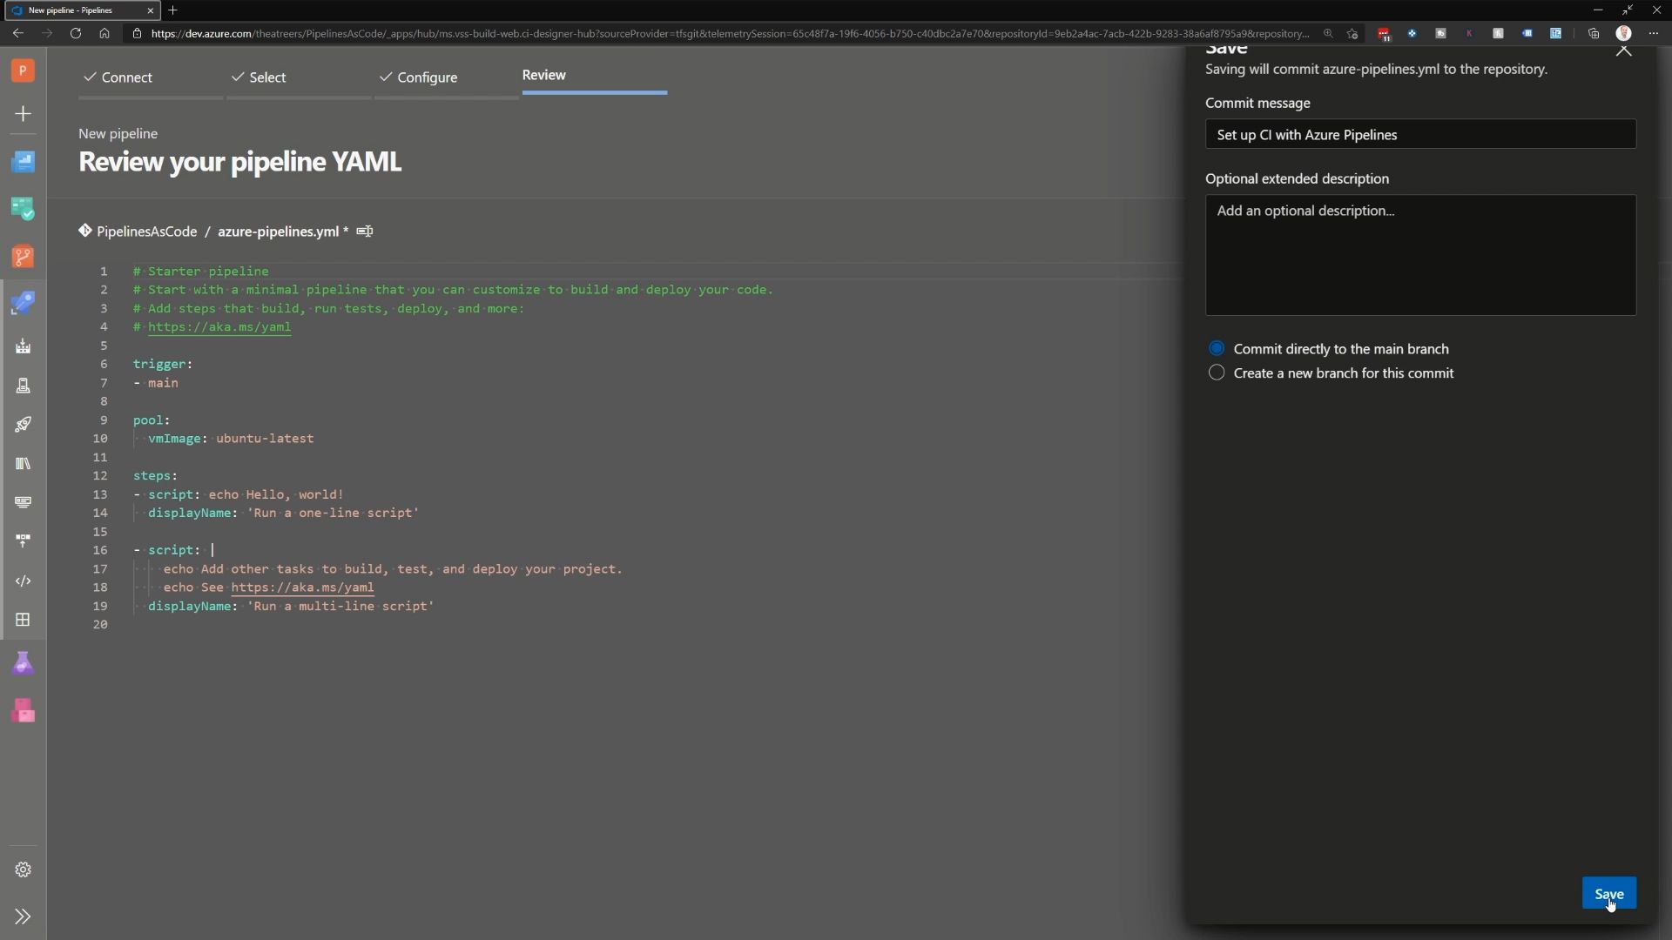Select the Configure tab
Image resolution: width=1672 pixels, height=940 pixels.
[426, 77]
